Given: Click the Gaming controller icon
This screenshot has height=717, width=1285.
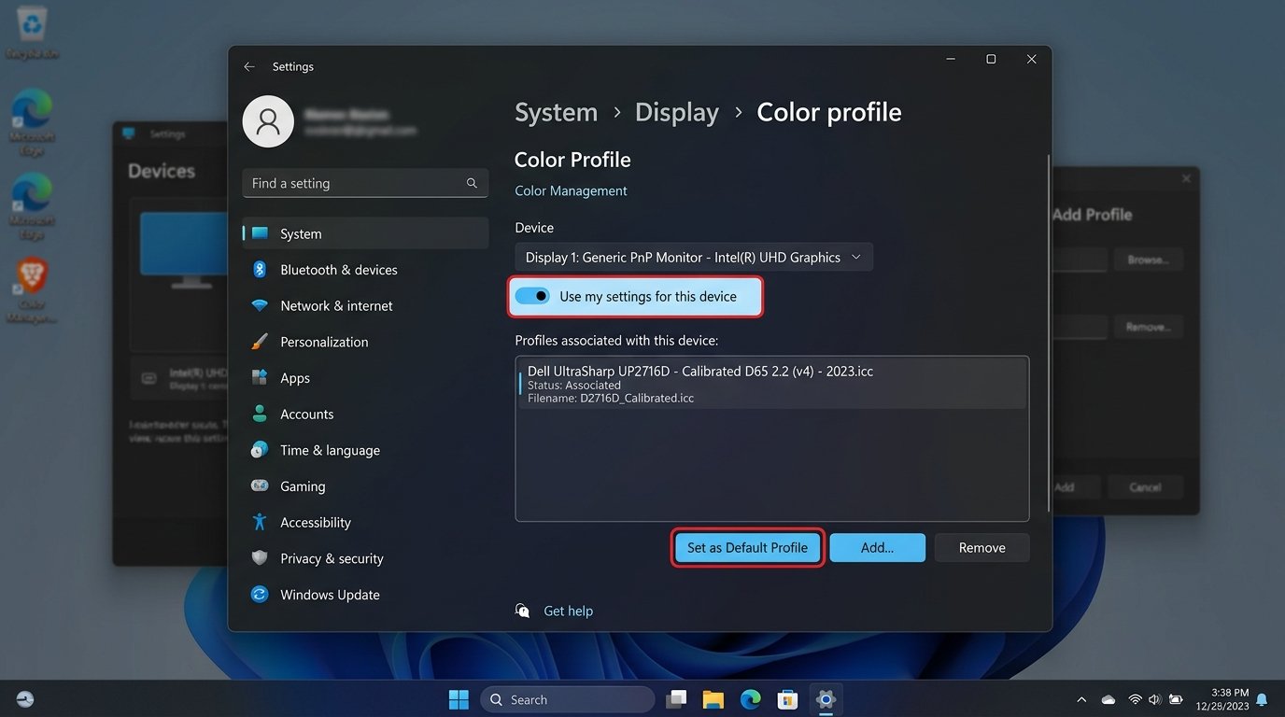Looking at the screenshot, I should tap(260, 486).
